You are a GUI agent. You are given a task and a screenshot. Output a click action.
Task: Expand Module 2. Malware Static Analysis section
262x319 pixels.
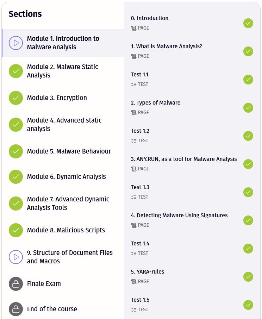point(62,71)
